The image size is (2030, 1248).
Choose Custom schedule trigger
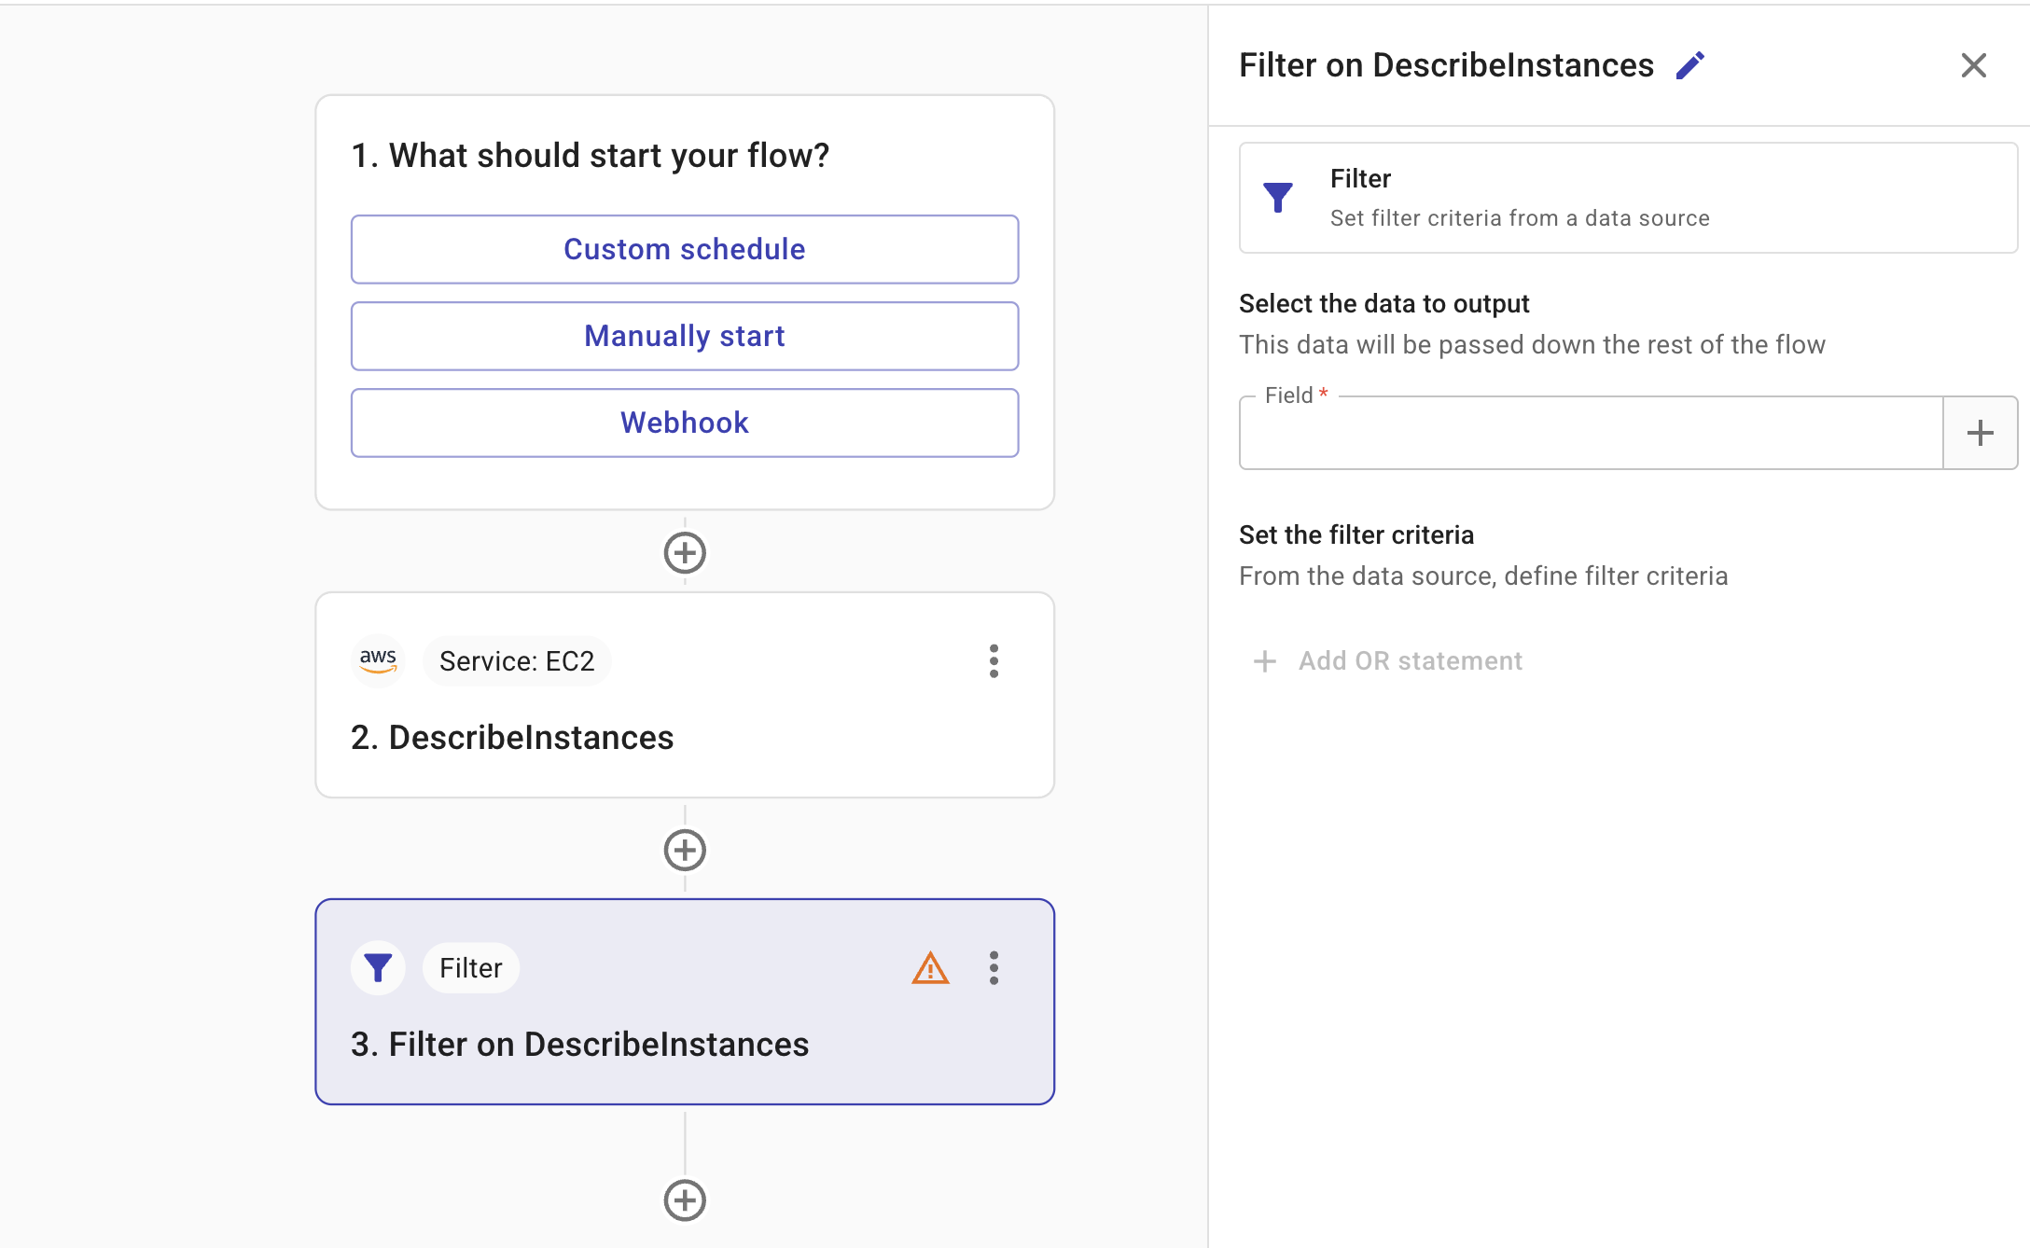click(685, 250)
